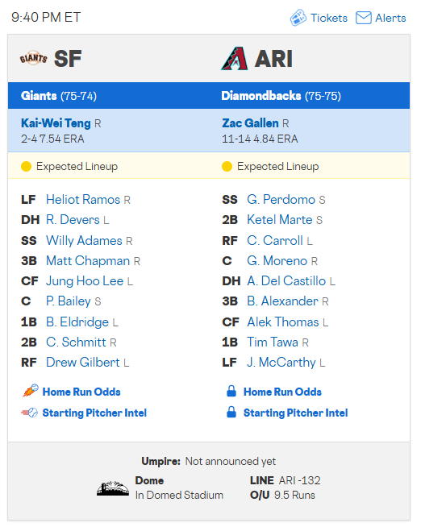Open Kai-Wei Teng pitcher profile

[x=56, y=123]
